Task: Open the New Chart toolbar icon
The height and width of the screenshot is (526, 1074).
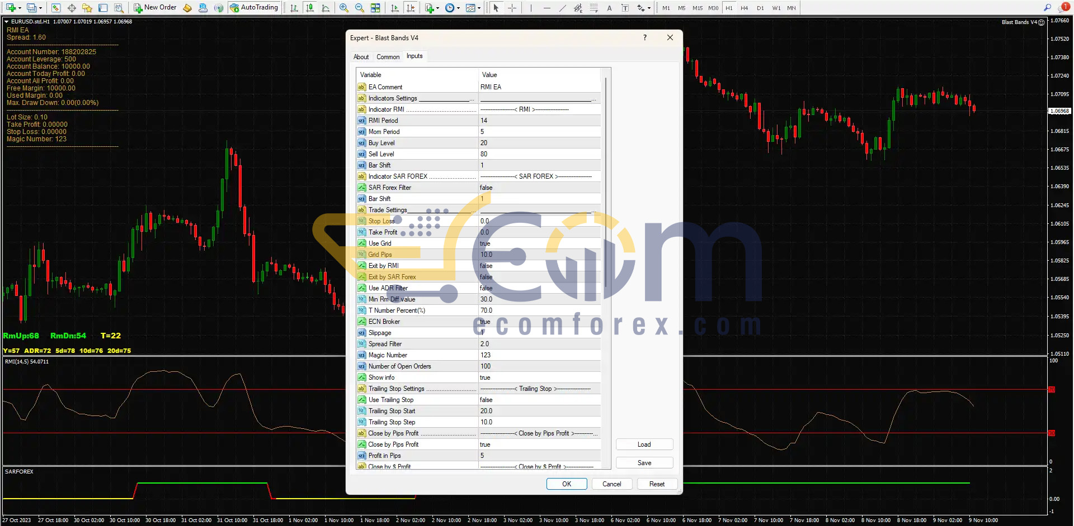Action: pos(11,8)
